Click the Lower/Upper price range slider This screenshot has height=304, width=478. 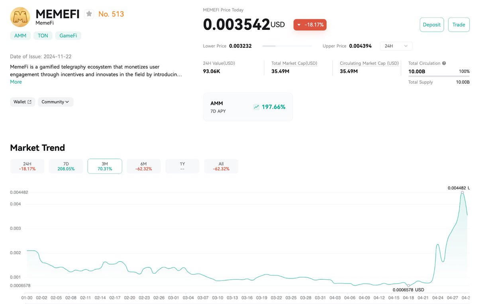[x=288, y=46]
